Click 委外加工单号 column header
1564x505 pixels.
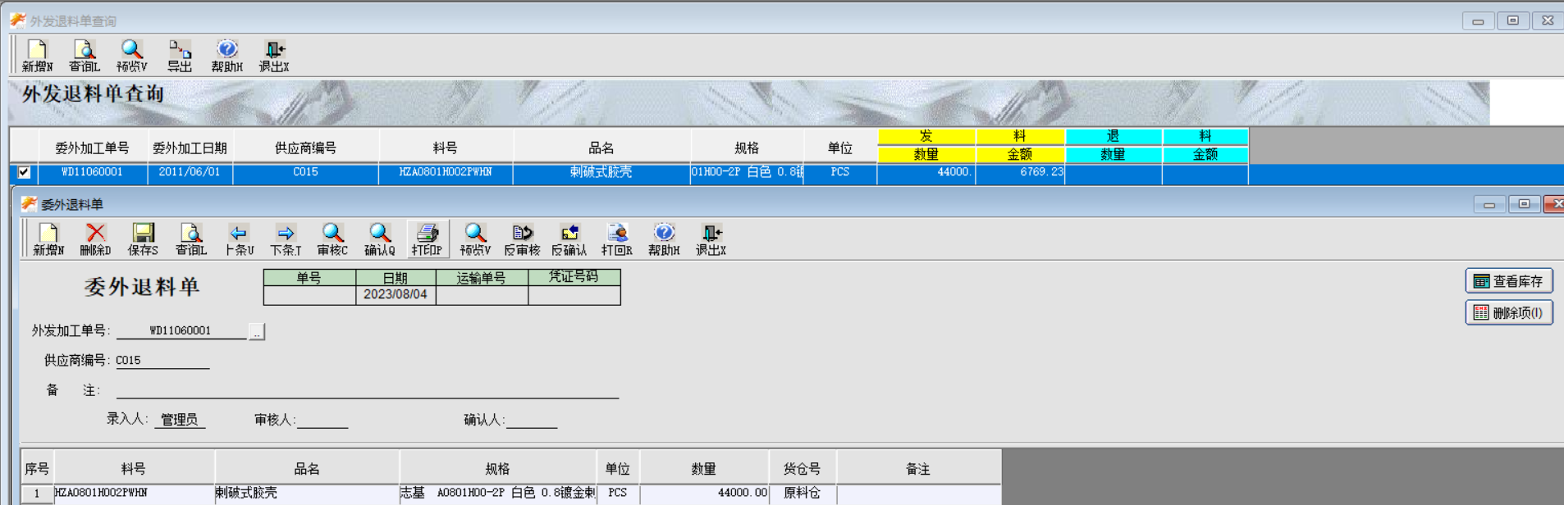coord(92,148)
